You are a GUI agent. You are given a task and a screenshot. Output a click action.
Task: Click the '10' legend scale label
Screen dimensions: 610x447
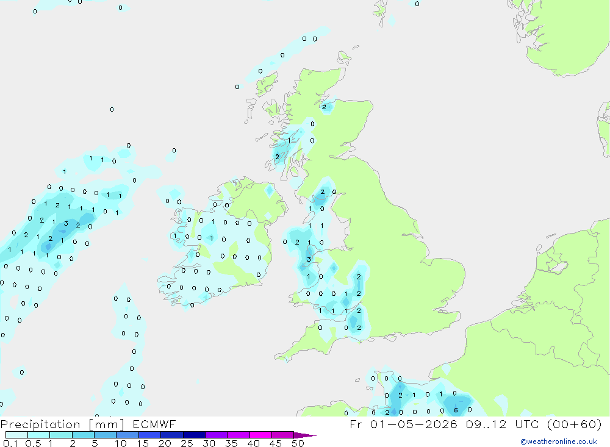pyautogui.click(x=120, y=443)
